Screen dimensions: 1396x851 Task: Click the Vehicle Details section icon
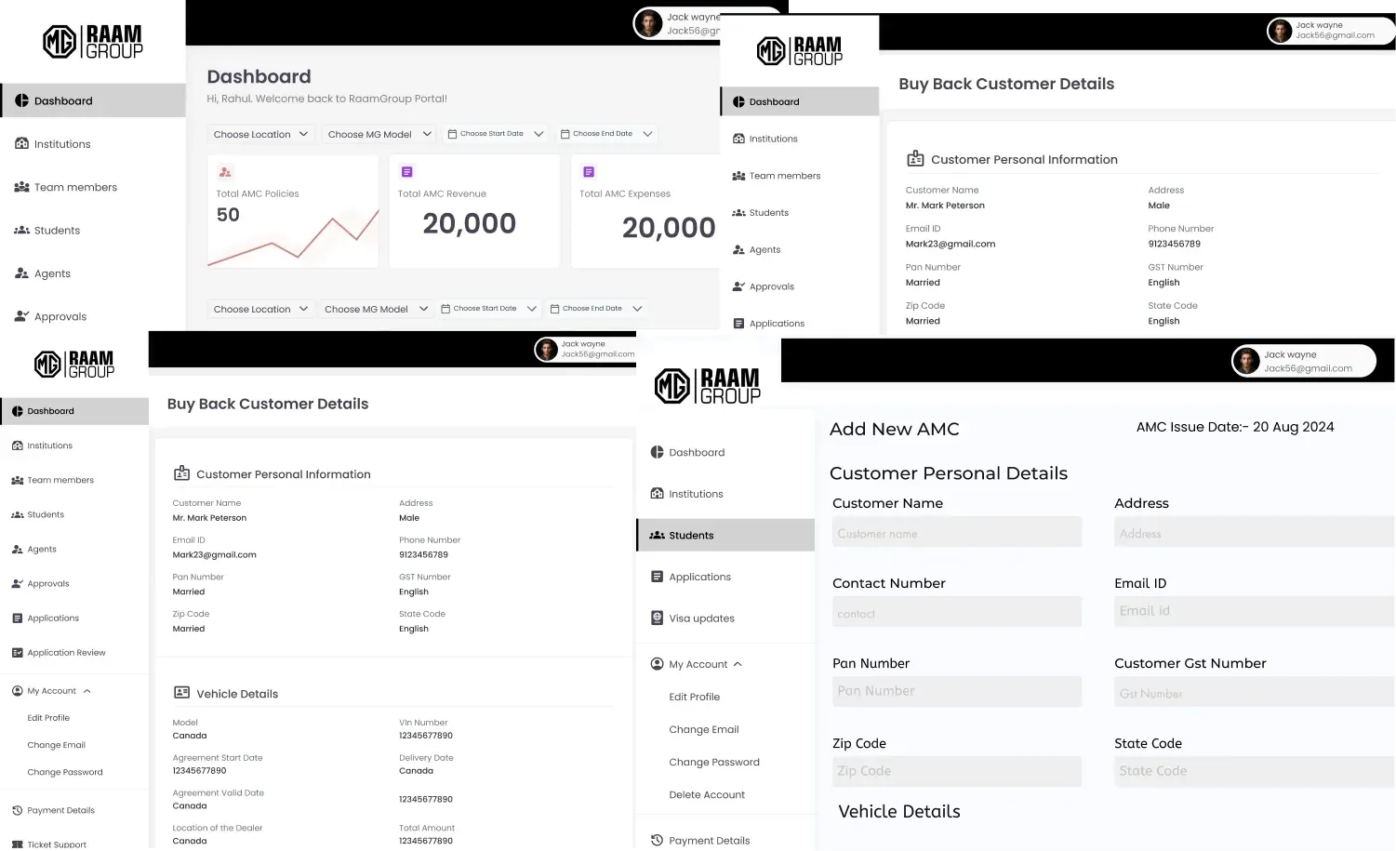click(182, 693)
